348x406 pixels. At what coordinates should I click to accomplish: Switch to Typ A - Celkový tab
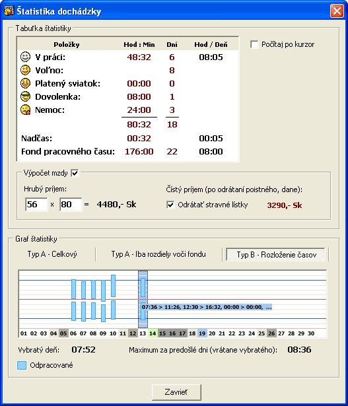click(x=52, y=254)
